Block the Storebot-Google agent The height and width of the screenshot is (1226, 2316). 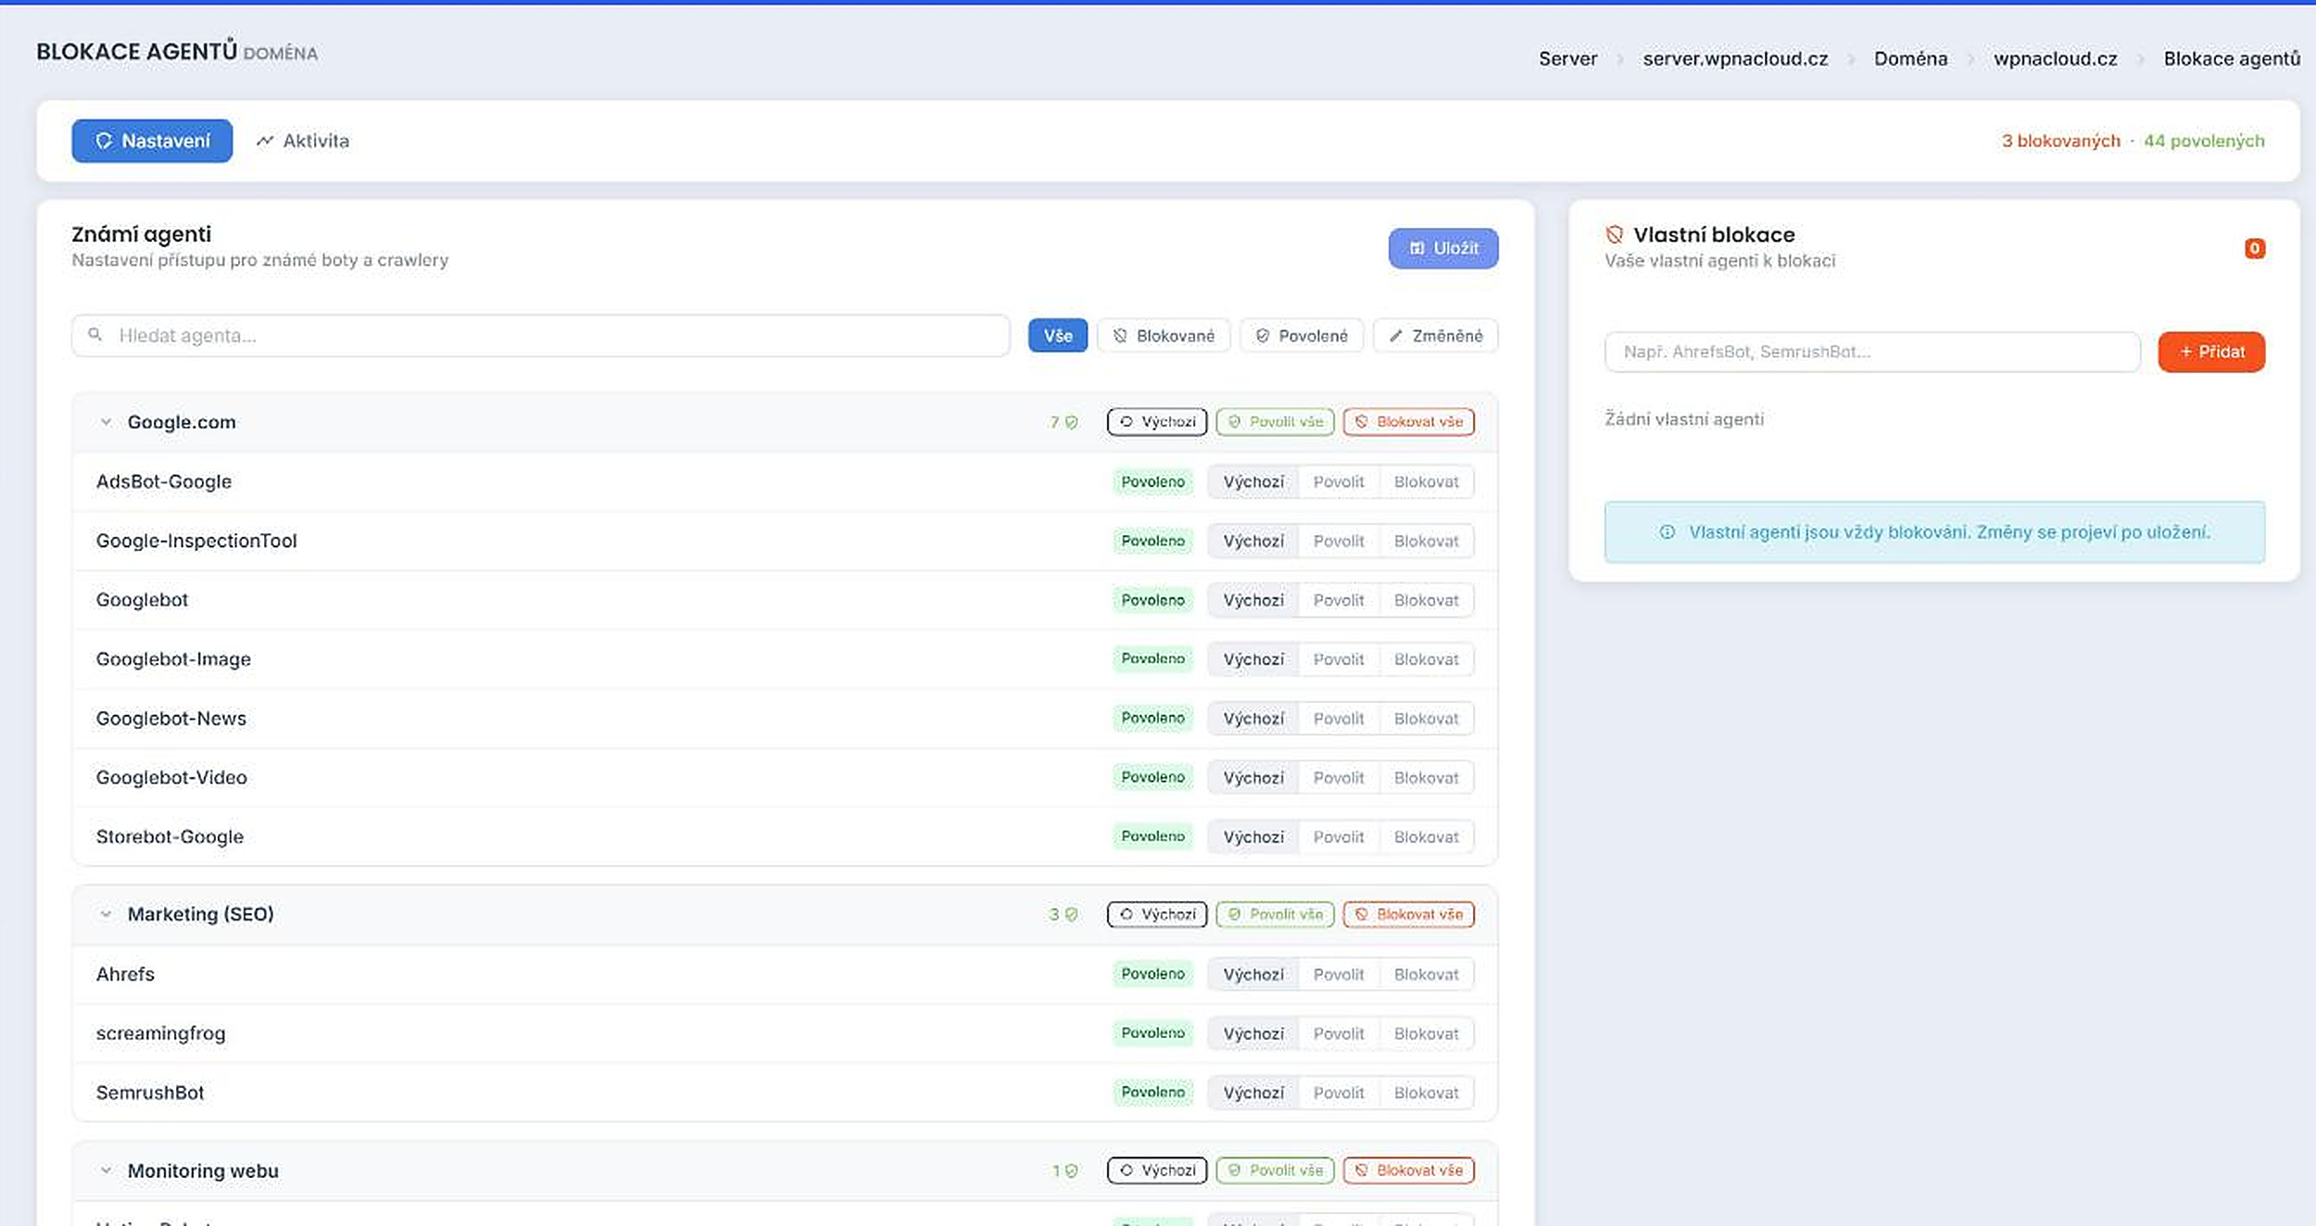coord(1427,837)
